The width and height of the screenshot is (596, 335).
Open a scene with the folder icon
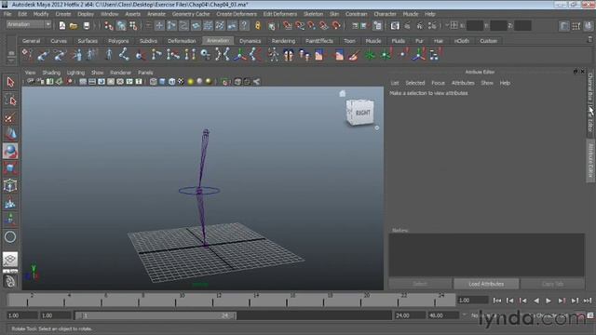pyautogui.click(x=74, y=25)
